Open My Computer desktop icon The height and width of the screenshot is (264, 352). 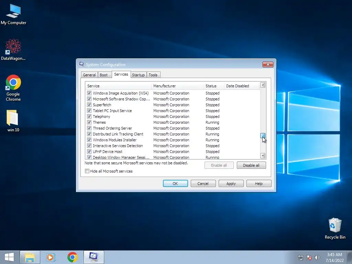pos(13,14)
